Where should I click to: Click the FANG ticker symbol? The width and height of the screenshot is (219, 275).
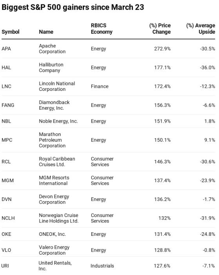[x=8, y=105]
